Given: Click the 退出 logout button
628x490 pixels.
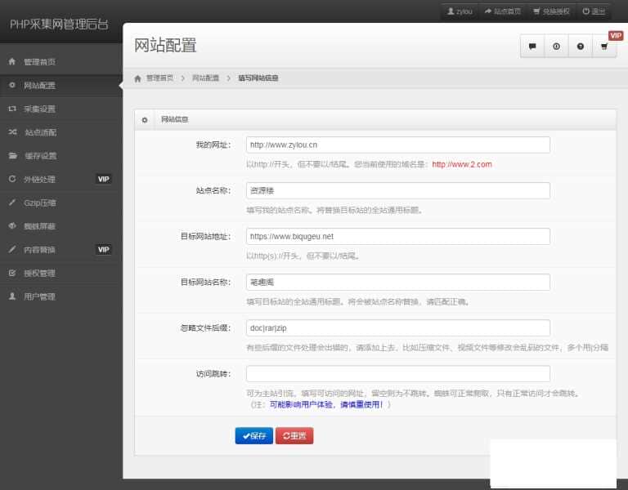Looking at the screenshot, I should pos(594,11).
